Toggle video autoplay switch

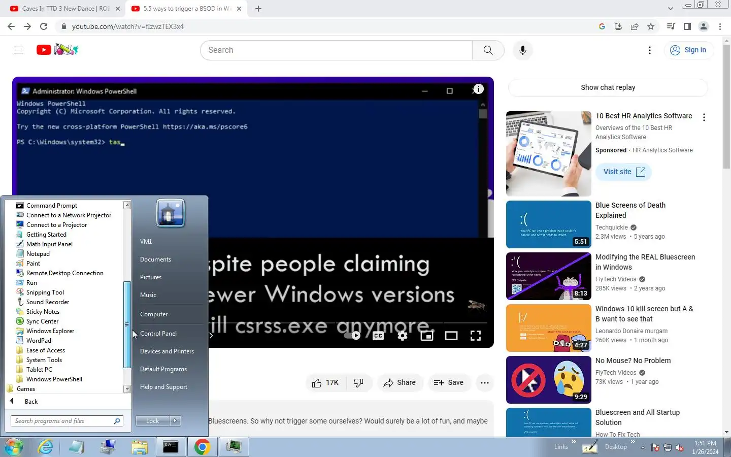coord(352,335)
